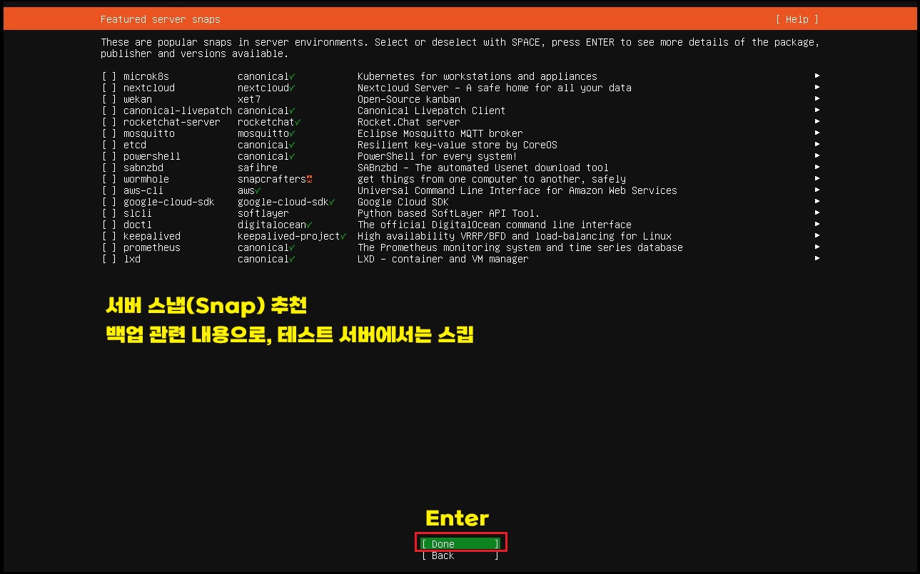Click the 'Open-Source Kanban' description

coord(409,99)
